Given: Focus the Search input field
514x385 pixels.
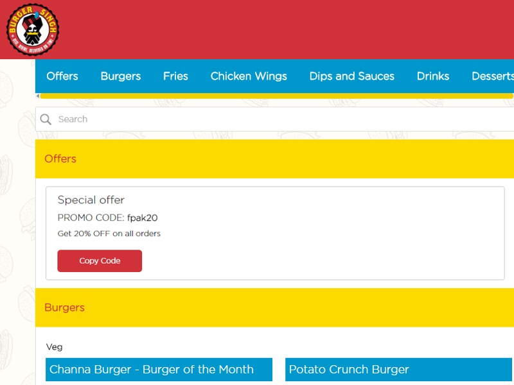Looking at the screenshot, I should 275,119.
